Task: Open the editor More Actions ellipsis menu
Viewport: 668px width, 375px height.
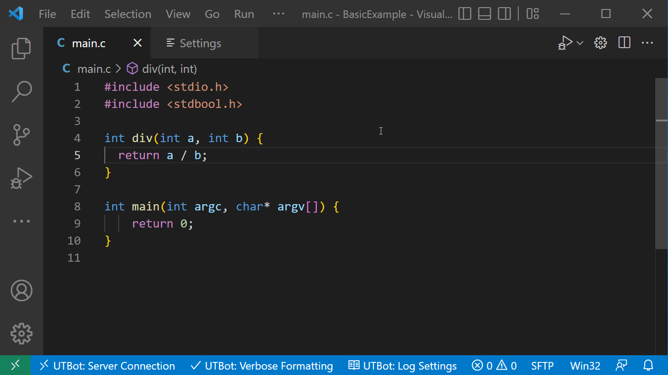Action: click(x=647, y=43)
